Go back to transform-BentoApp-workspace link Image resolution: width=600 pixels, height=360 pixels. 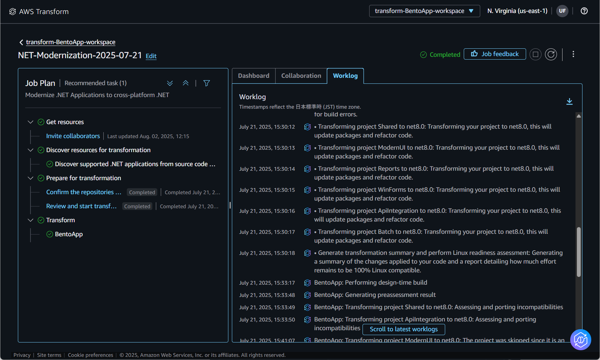[x=71, y=42]
